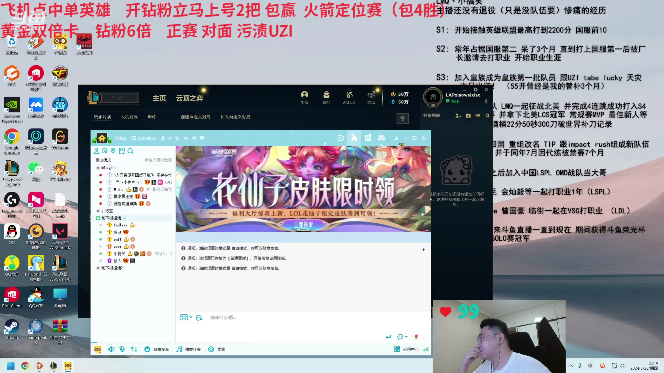Send message with the enter arrow icon
This screenshot has height=373, width=664.
(388, 337)
